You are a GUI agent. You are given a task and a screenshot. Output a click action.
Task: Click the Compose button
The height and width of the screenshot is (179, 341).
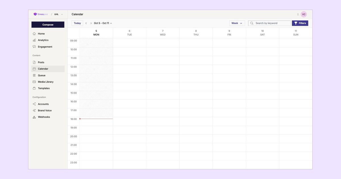click(x=48, y=25)
